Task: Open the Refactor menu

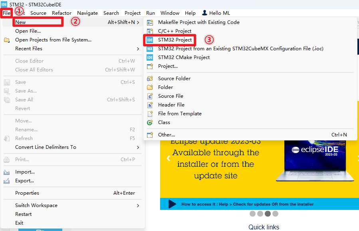Action: click(x=61, y=13)
